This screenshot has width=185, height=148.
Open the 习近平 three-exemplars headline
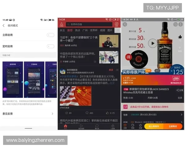pyautogui.click(x=79, y=39)
